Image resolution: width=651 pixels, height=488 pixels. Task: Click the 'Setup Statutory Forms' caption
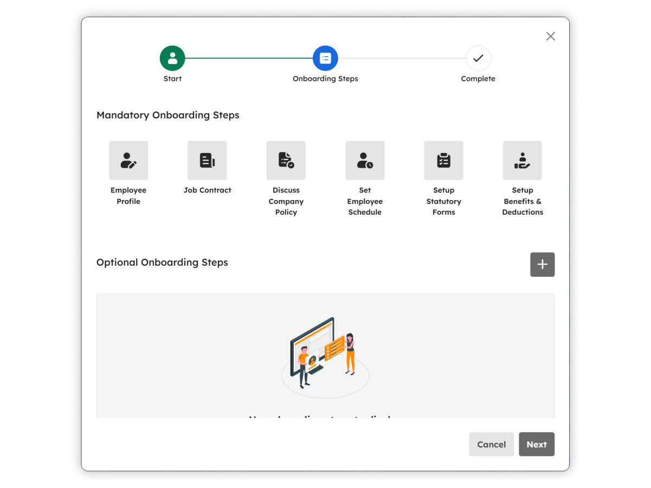point(443,201)
